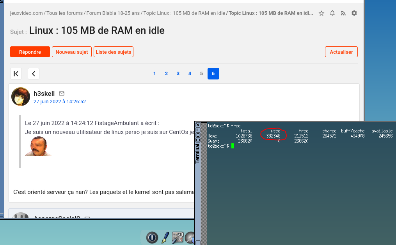Go to previous page arrow
This screenshot has width=396, height=245.
click(34, 74)
